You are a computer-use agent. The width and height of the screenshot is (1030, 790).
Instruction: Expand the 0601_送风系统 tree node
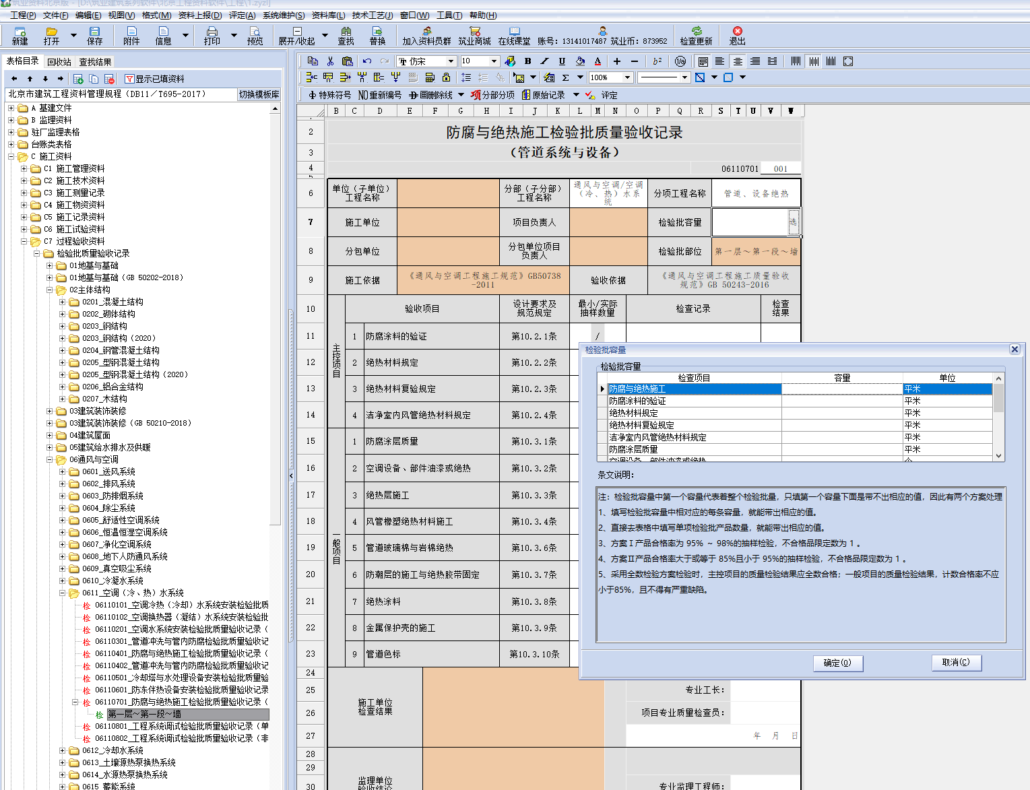tap(62, 471)
